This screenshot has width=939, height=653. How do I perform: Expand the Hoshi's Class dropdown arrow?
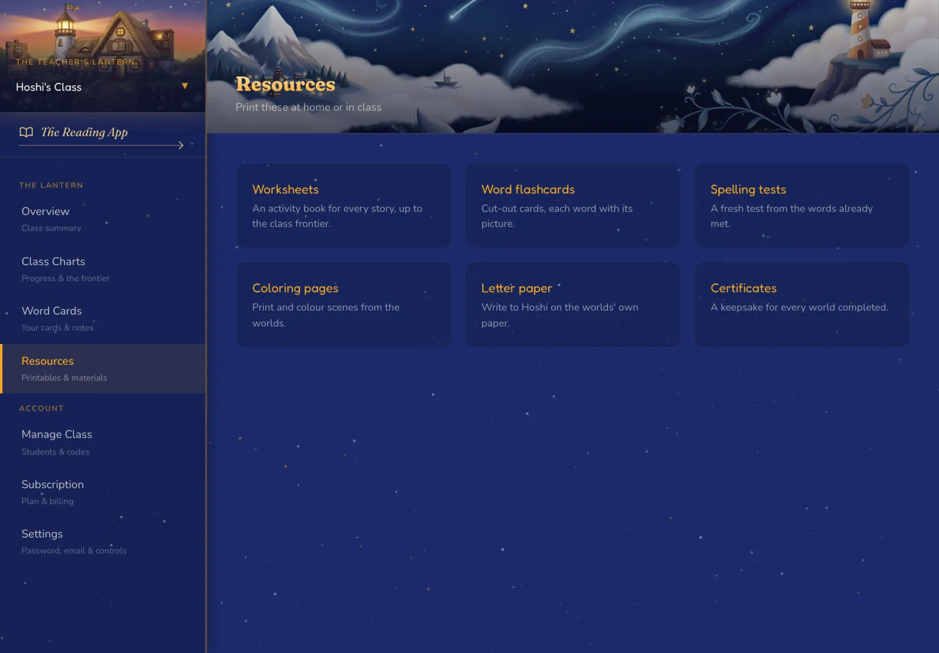[185, 86]
